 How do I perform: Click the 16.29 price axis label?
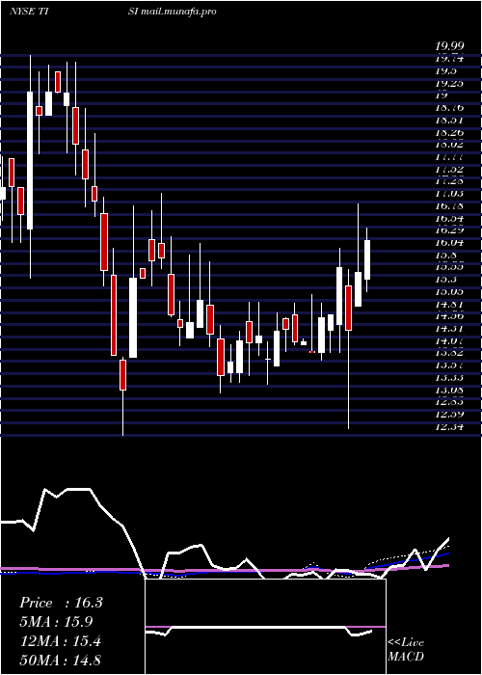(449, 230)
